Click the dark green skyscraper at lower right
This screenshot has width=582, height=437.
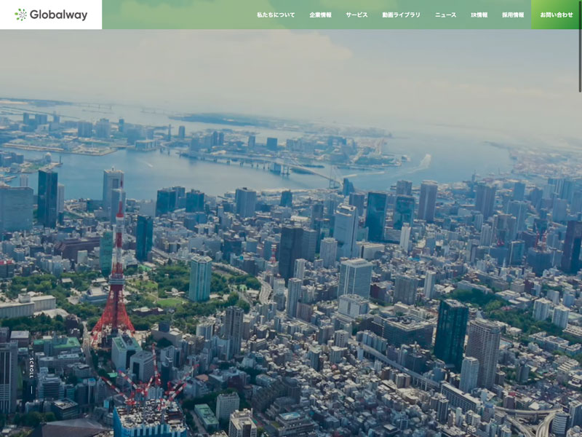tap(451, 331)
